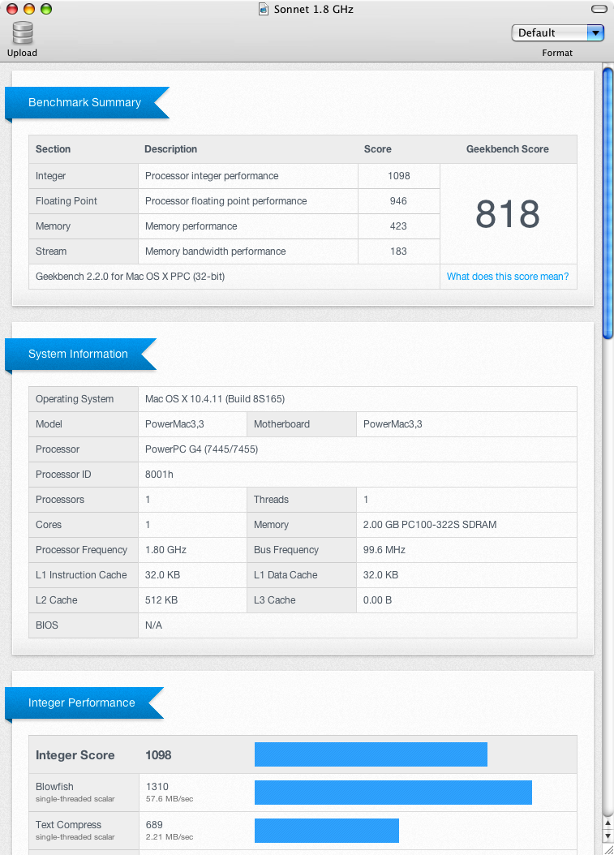
Task: Click 'Processor integer performance' description
Action: click(x=212, y=176)
